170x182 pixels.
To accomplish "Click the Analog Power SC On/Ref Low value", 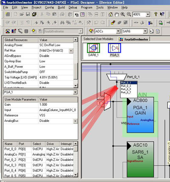I will pos(56,45).
